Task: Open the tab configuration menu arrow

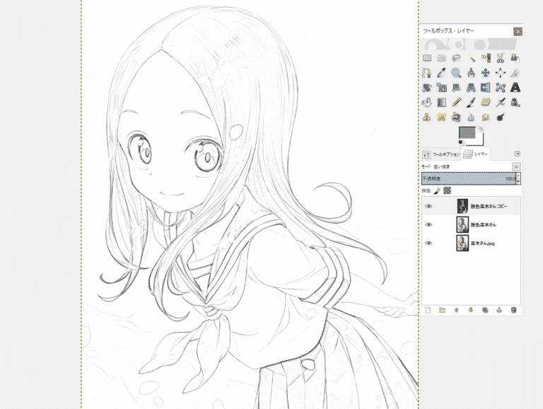Action: [517, 154]
